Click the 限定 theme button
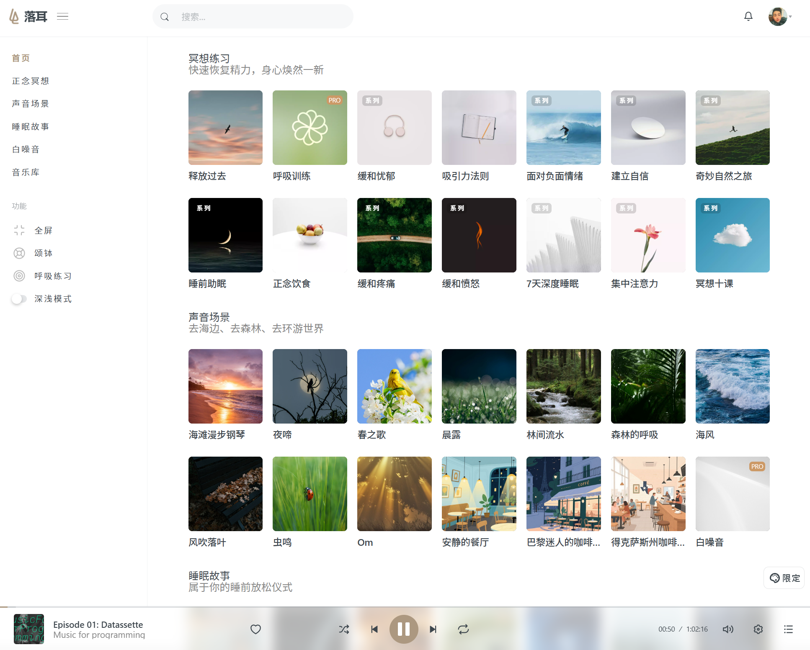The height and width of the screenshot is (650, 810). click(784, 578)
